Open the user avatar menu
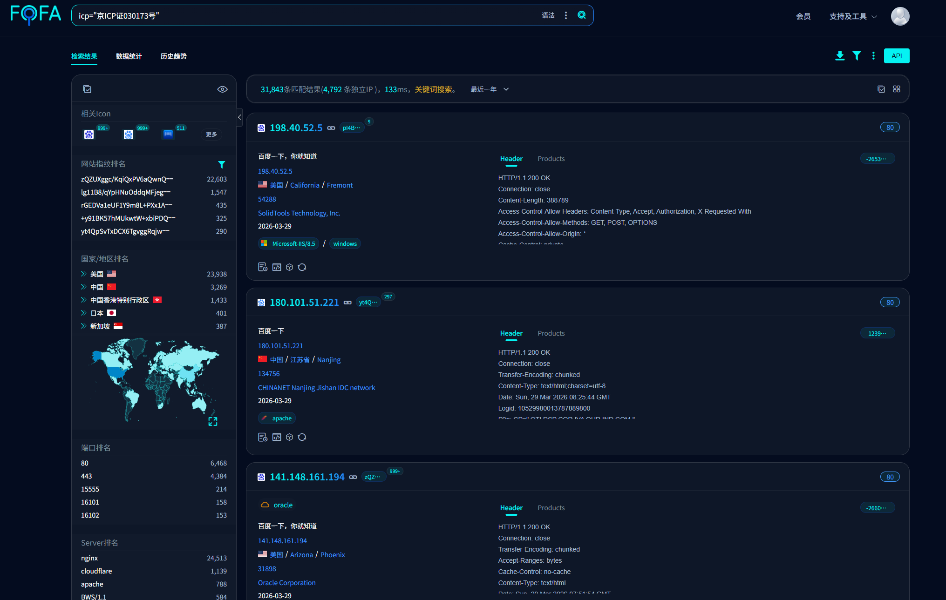Image resolution: width=946 pixels, height=600 pixels. tap(900, 16)
